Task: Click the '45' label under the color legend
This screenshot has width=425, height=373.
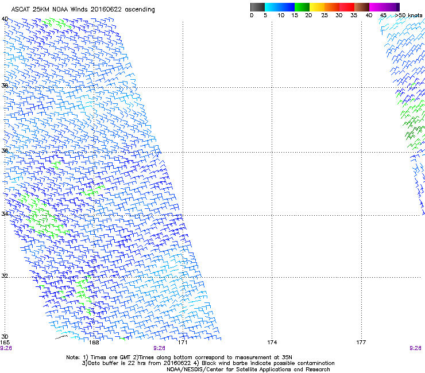Action: (x=383, y=15)
